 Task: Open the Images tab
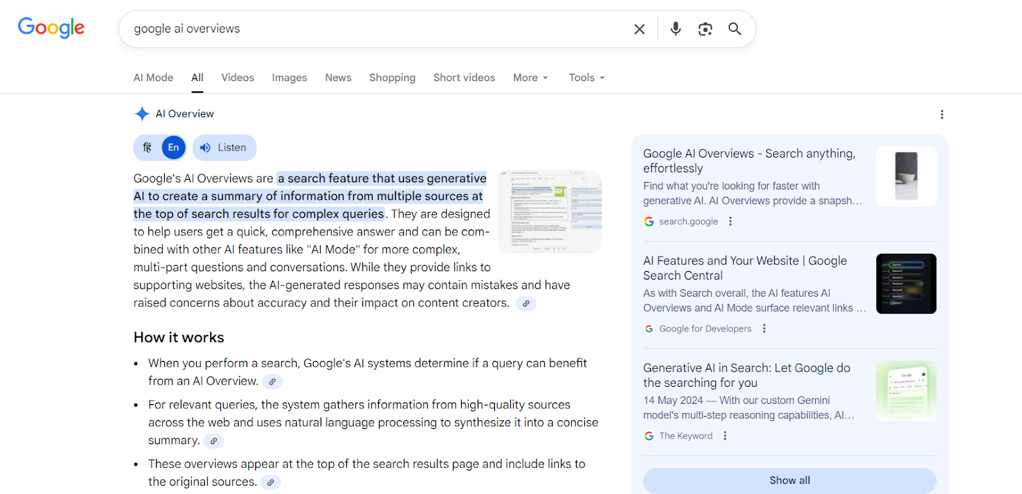click(289, 77)
